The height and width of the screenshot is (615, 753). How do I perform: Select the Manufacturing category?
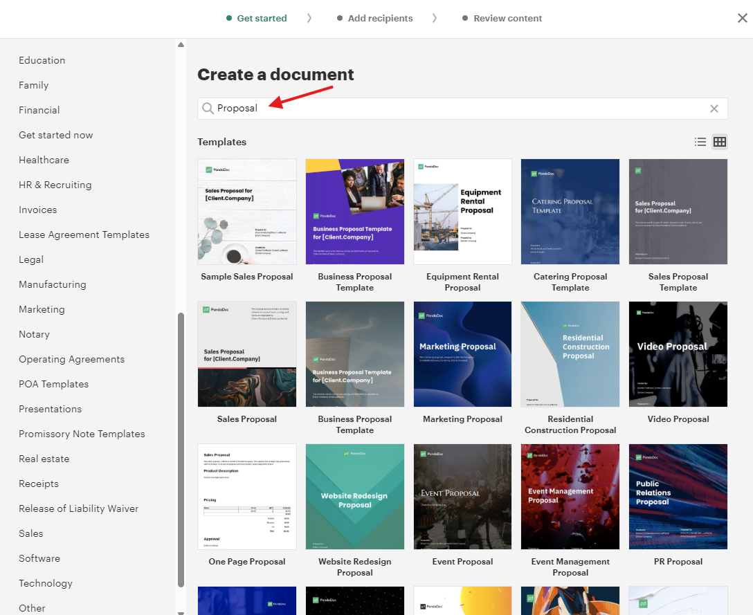53,285
